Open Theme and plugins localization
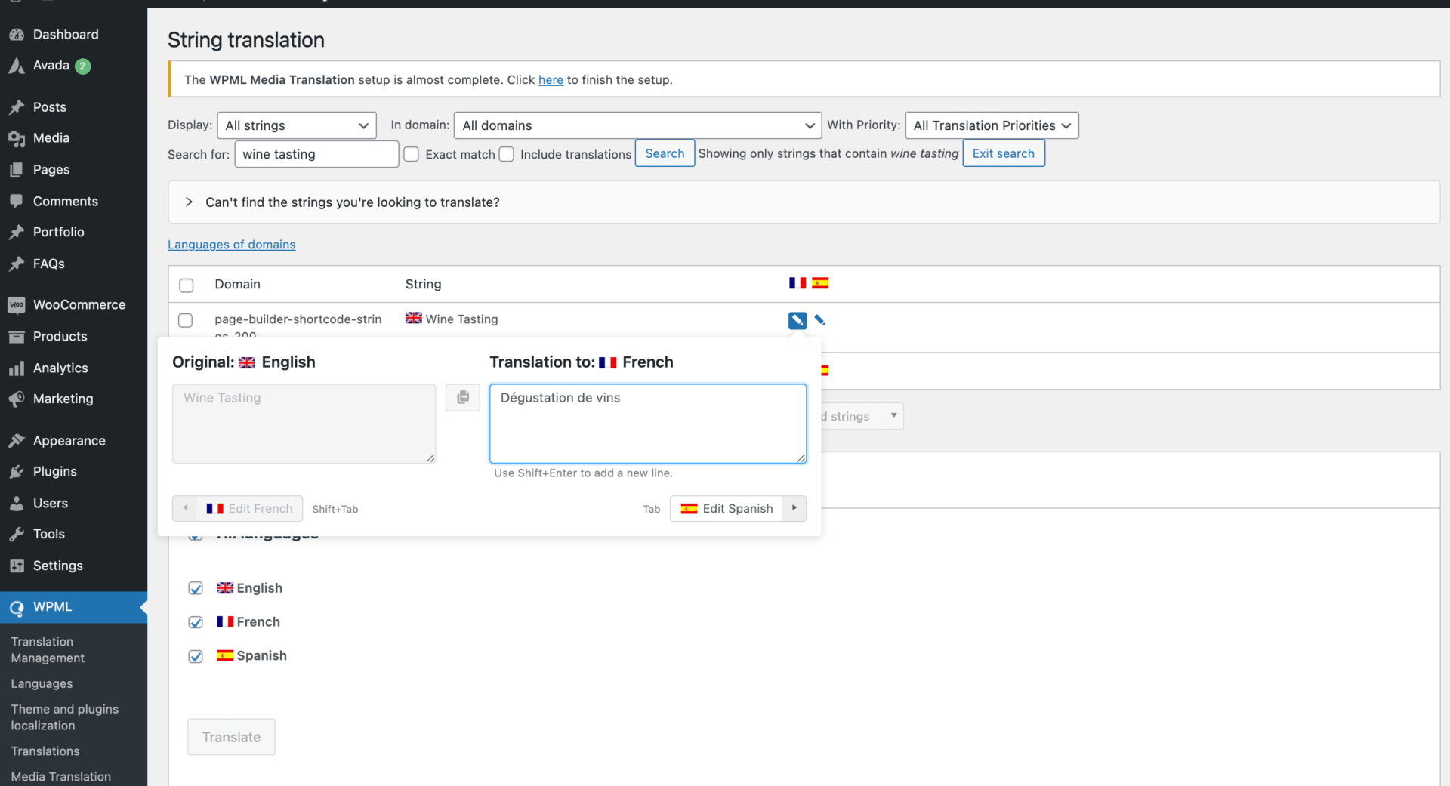1450x786 pixels. click(65, 717)
